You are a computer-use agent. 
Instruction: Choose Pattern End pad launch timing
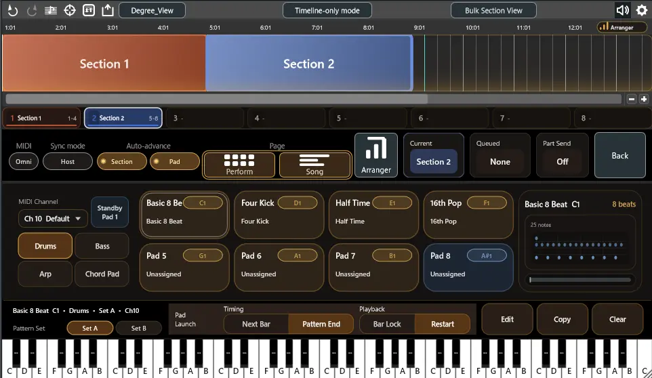point(321,324)
